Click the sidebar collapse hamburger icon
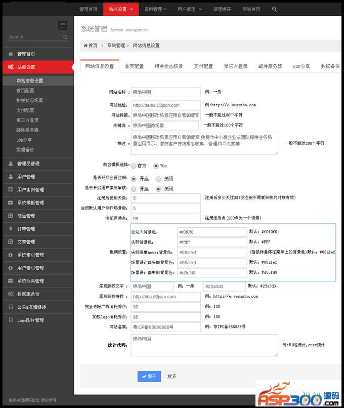The height and width of the screenshot is (408, 344). (x=63, y=25)
